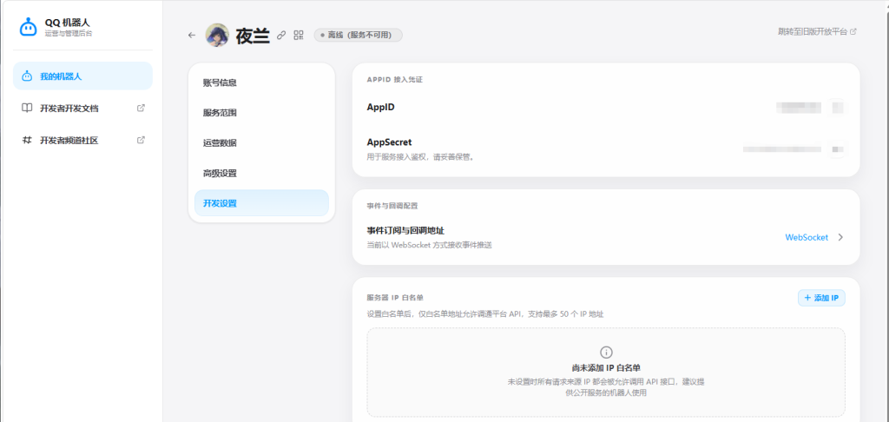Copy the bot link via chain icon
The width and height of the screenshot is (889, 422).
coord(281,35)
